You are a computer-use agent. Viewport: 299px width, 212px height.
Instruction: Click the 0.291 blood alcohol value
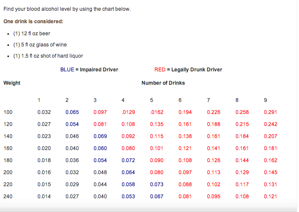pyautogui.click(x=270, y=112)
